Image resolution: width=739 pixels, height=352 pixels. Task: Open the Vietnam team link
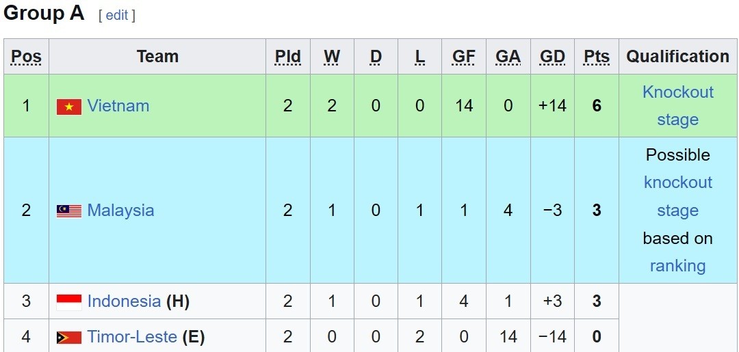coord(118,106)
